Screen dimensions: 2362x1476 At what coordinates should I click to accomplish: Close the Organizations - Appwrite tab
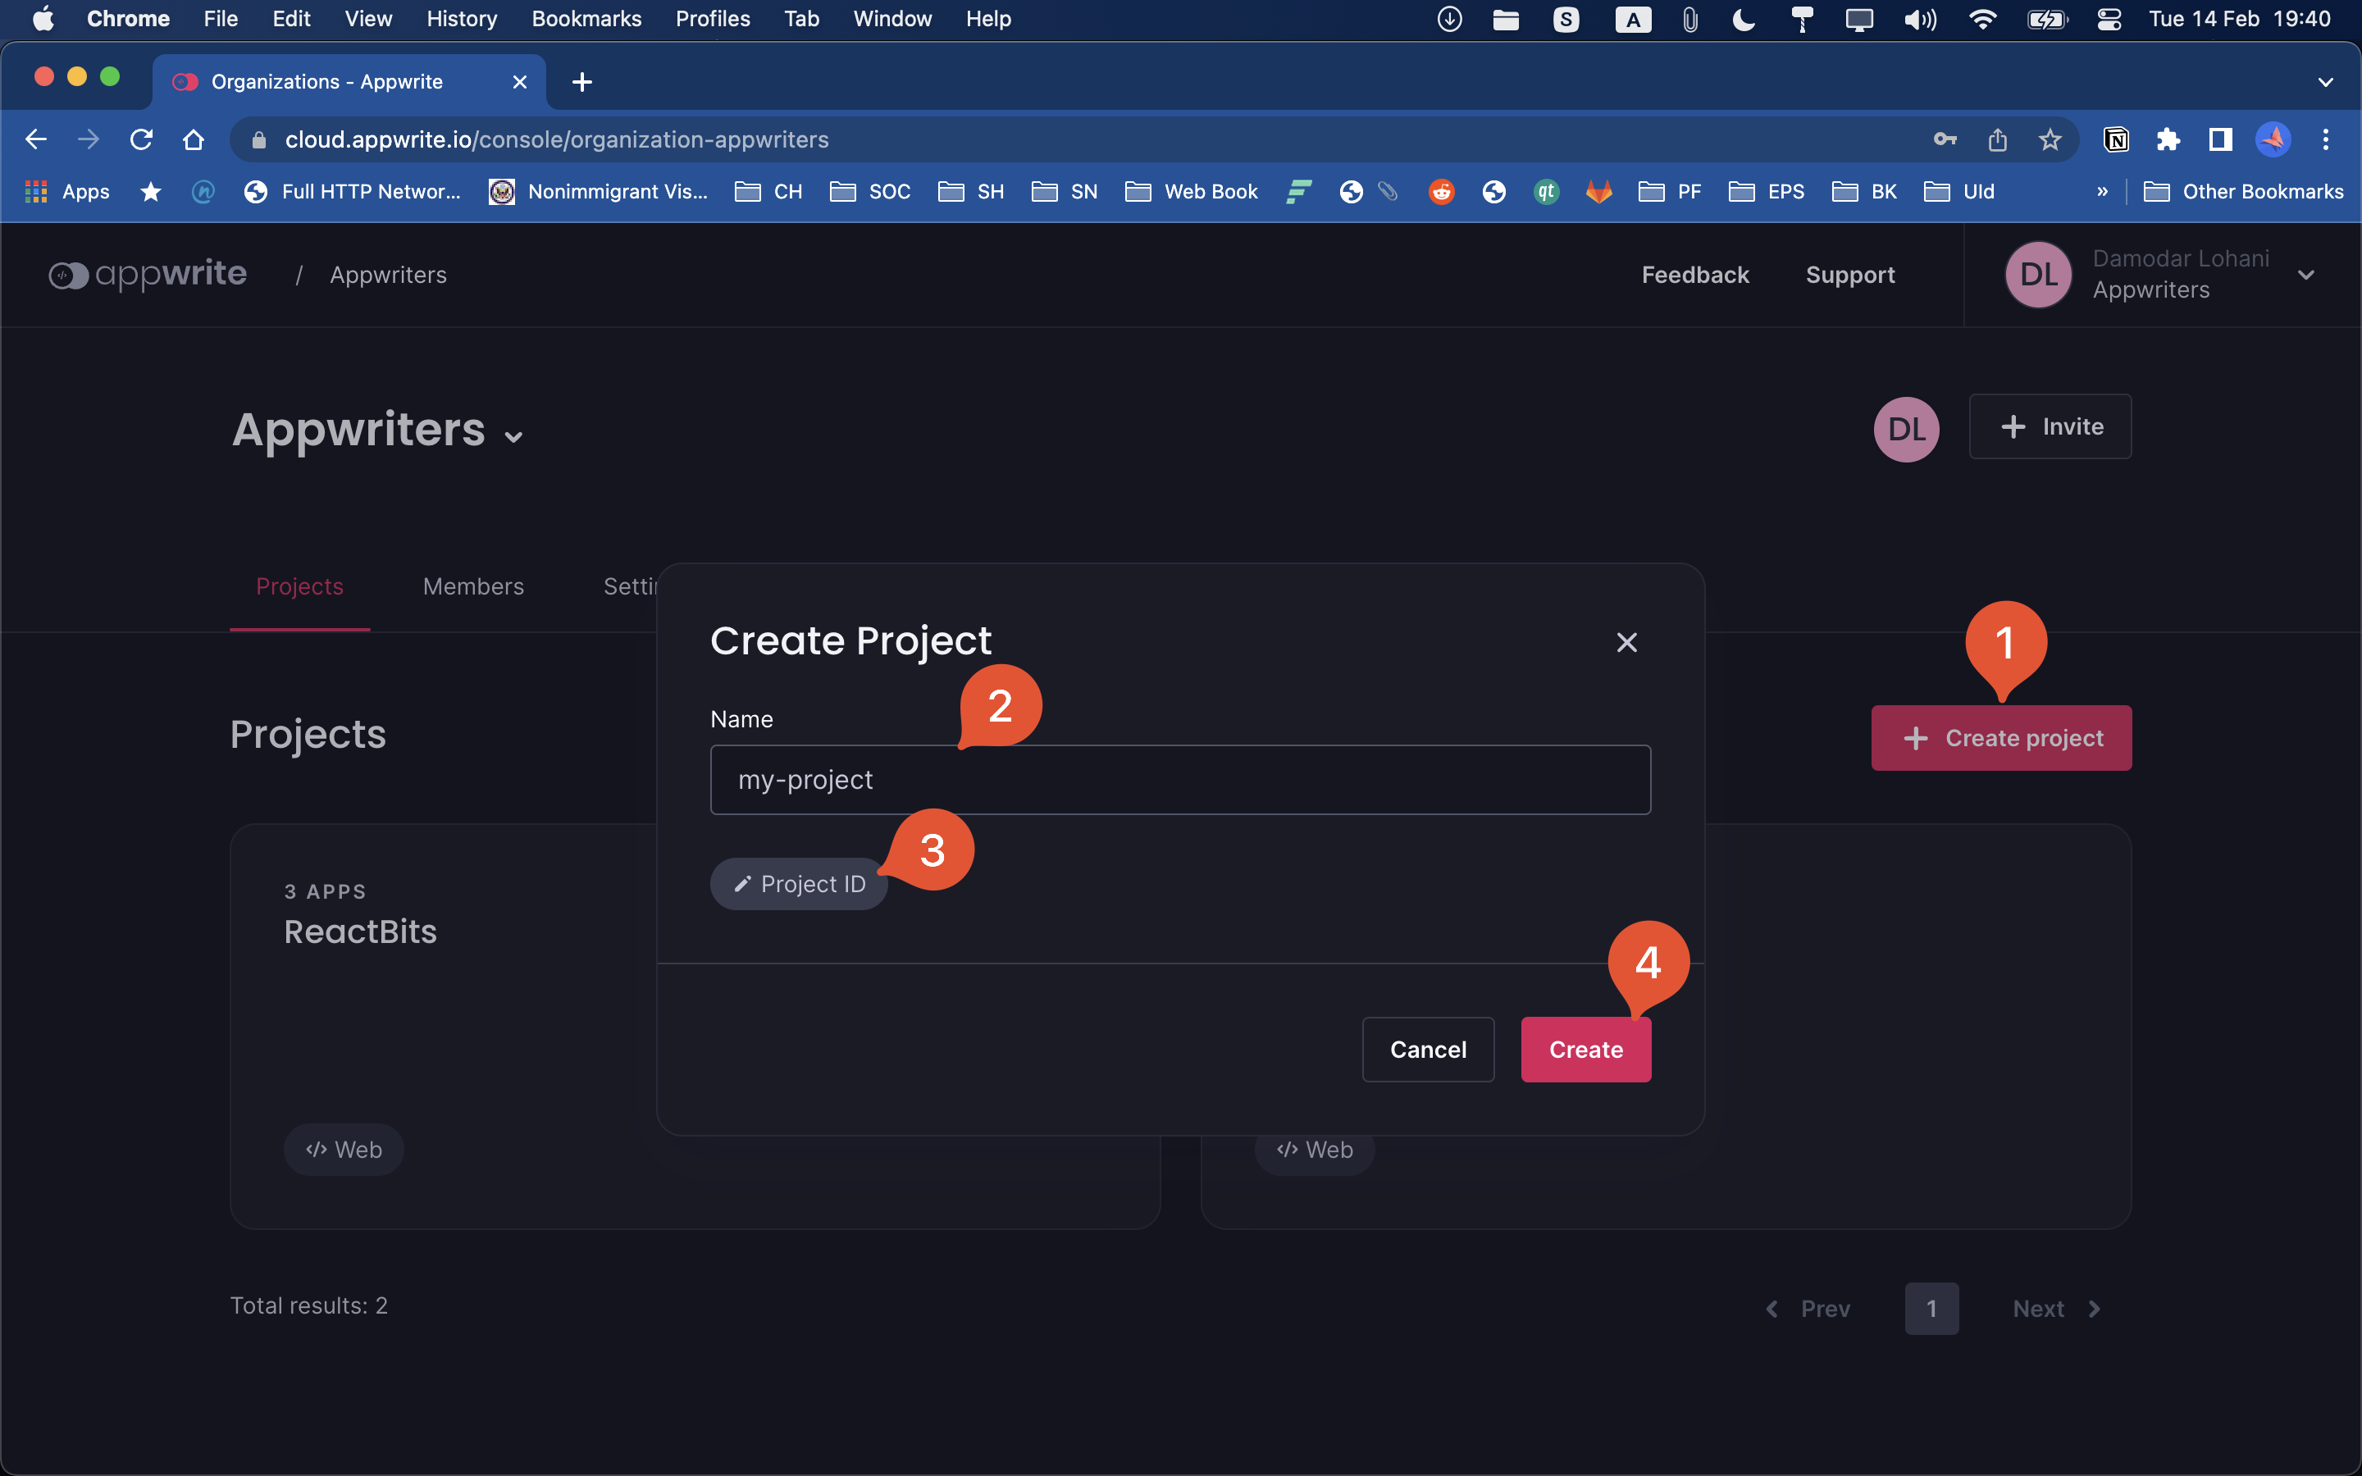(x=520, y=82)
